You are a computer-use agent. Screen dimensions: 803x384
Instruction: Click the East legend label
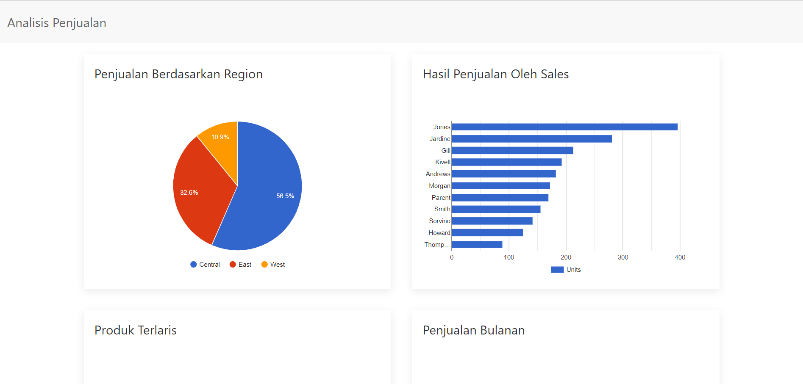tap(245, 265)
